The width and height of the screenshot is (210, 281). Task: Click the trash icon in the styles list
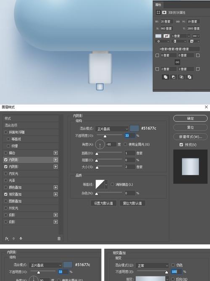[x=59, y=239]
